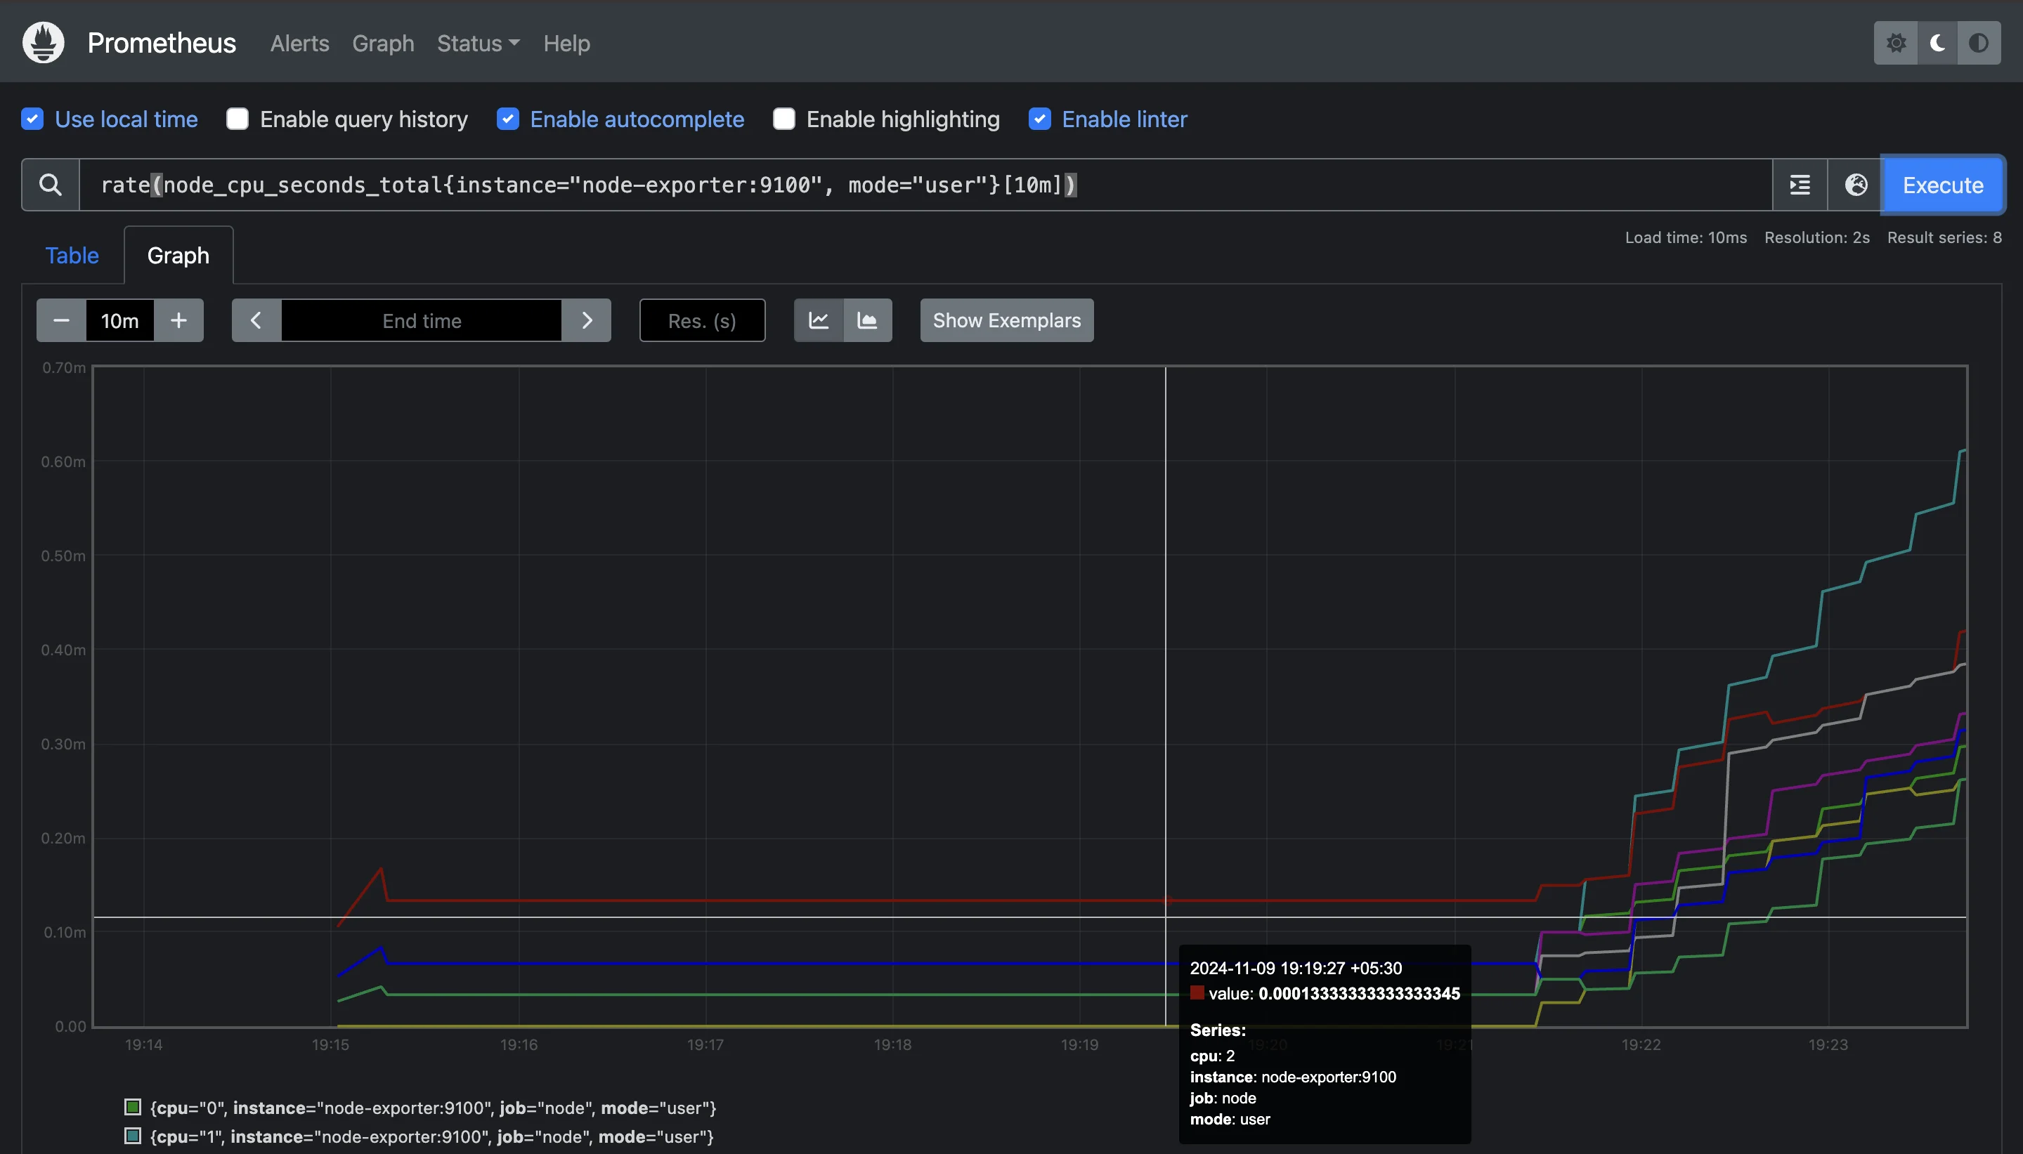This screenshot has height=1154, width=2023.
Task: Click the 10m range input
Action: (119, 320)
